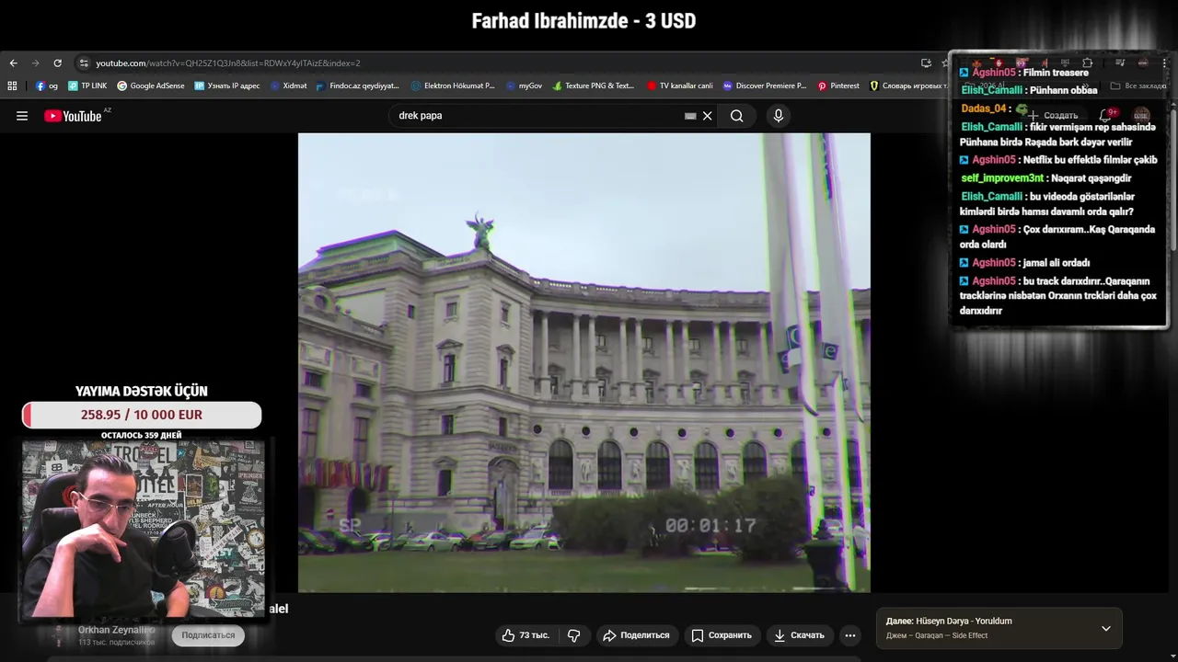Open the myGov bookmark
This screenshot has height=662, width=1178.
524,86
